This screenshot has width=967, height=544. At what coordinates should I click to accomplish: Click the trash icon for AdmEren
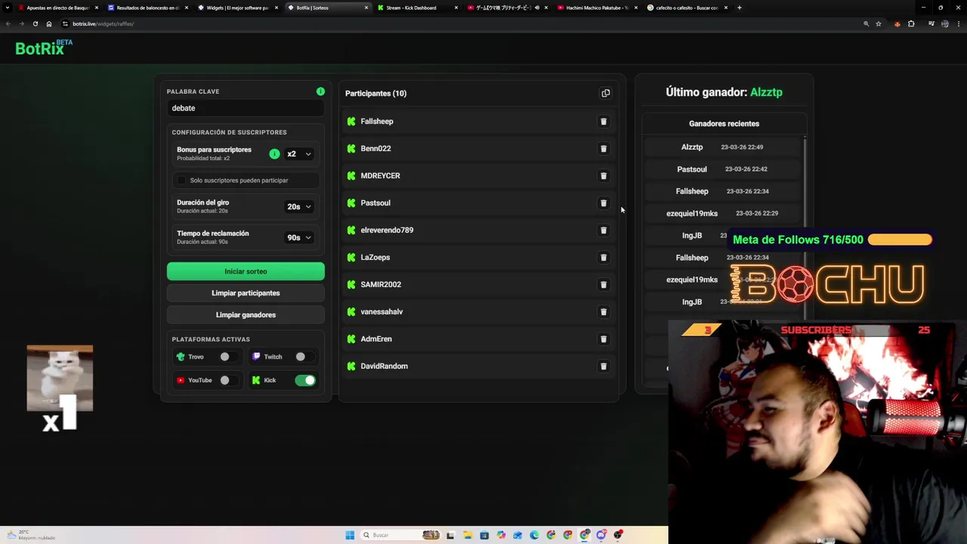(603, 339)
